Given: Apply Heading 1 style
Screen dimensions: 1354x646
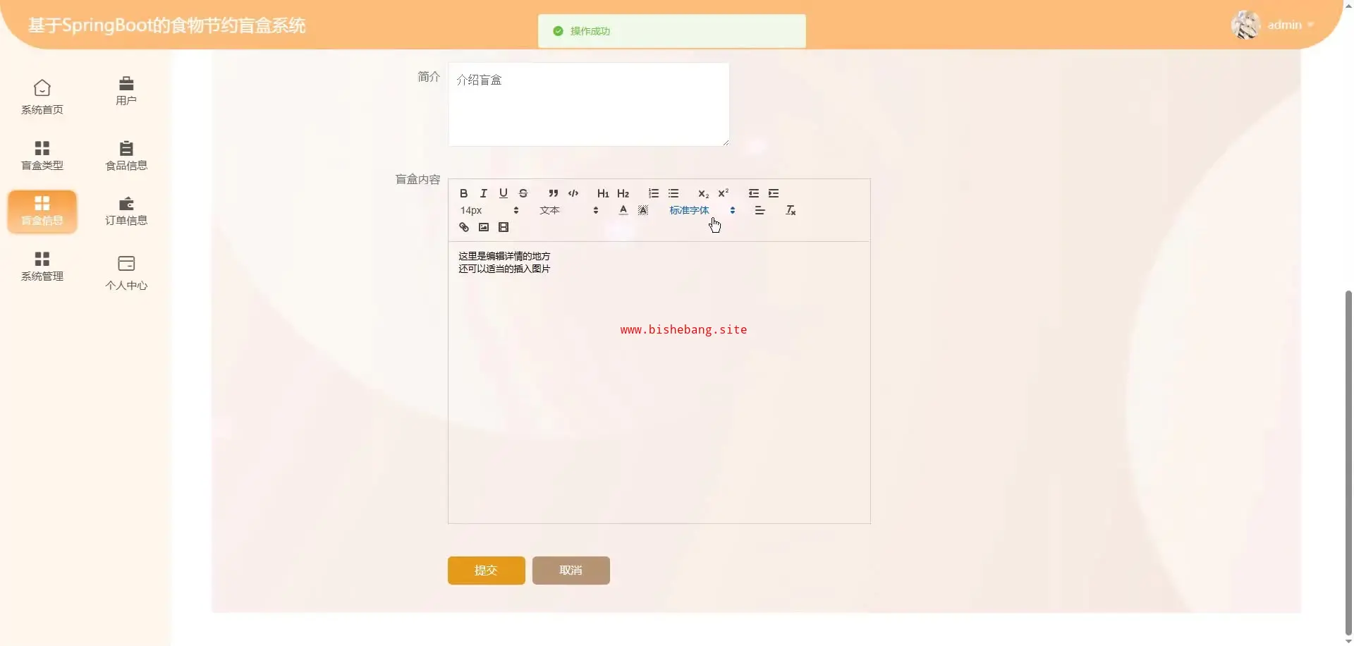Looking at the screenshot, I should pyautogui.click(x=603, y=193).
